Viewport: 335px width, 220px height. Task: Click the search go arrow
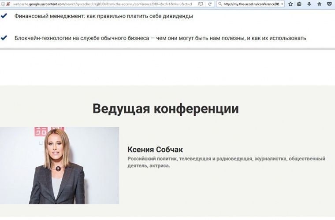[282, 4]
